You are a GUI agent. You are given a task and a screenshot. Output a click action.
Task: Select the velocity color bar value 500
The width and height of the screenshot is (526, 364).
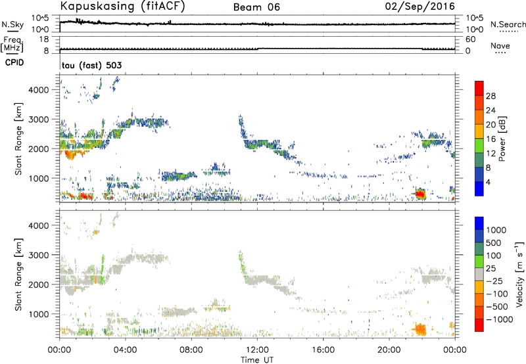point(494,242)
